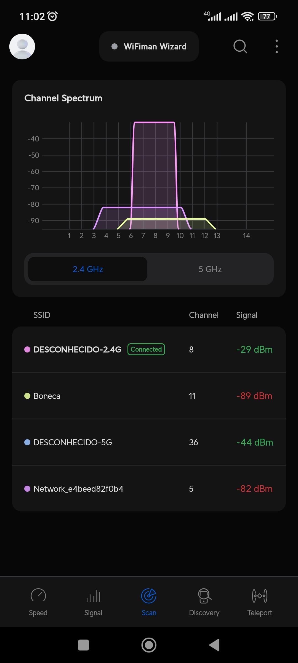Open the WiFiman Wizard selector

(149, 46)
